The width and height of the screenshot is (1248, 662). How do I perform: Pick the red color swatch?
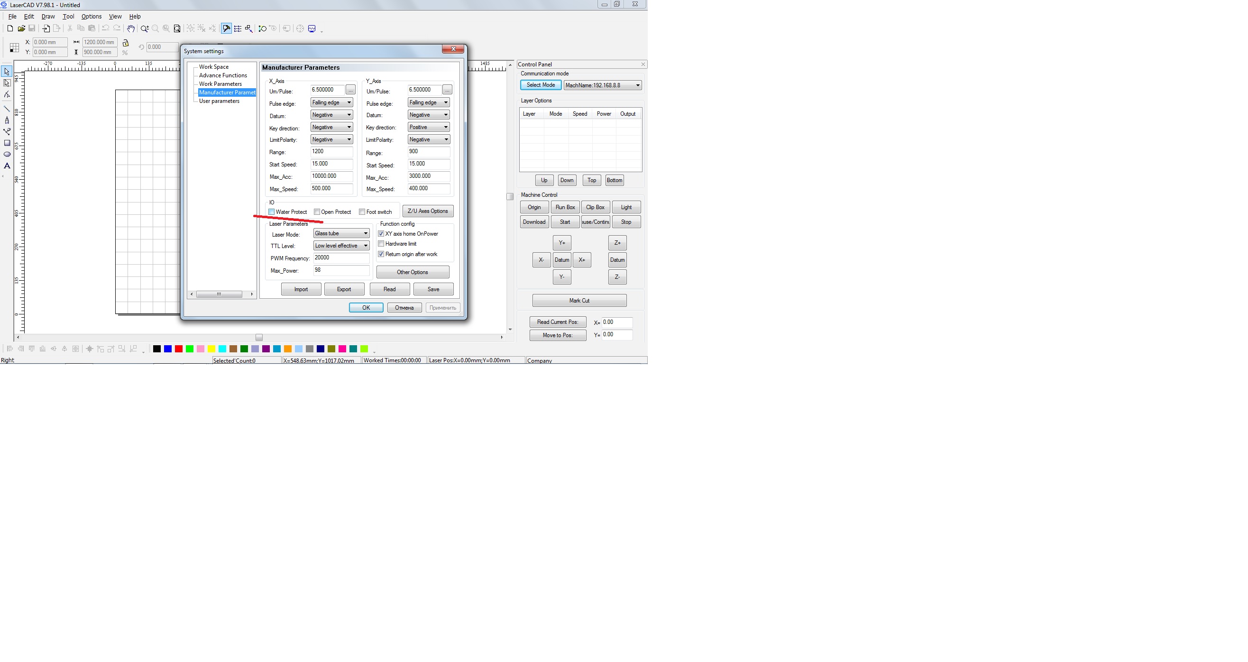(x=179, y=349)
